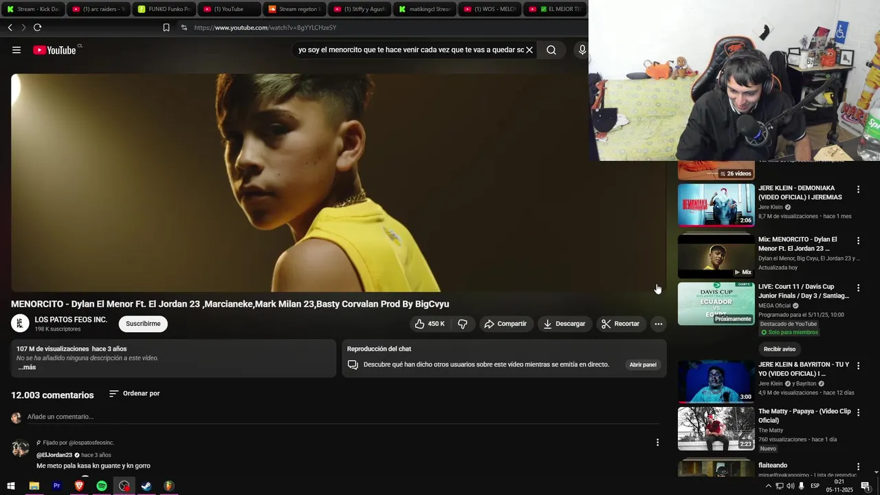880x495 pixels.
Task: Open File Explorer from the taskbar
Action: click(34, 486)
